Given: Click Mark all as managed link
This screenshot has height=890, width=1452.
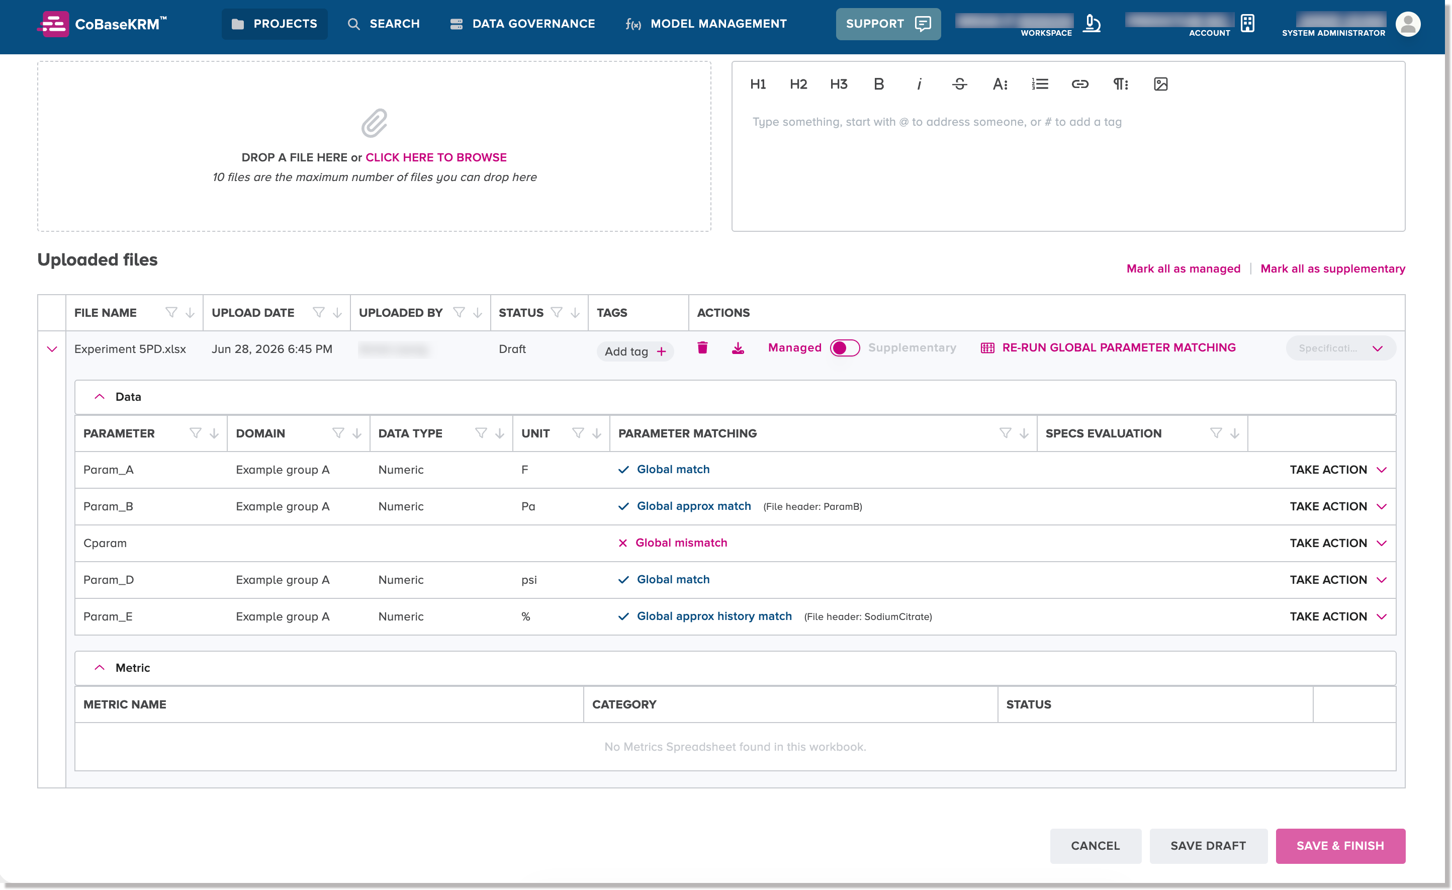Looking at the screenshot, I should click(1183, 269).
